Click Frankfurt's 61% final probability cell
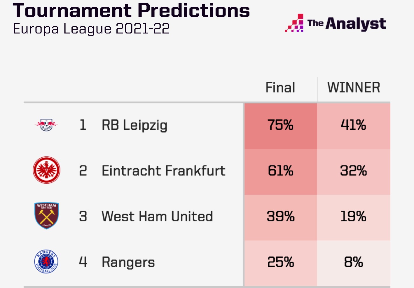The image size is (414, 288). [x=281, y=172]
